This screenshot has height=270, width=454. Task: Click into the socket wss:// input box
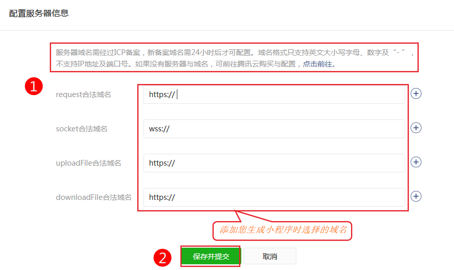coord(274,129)
